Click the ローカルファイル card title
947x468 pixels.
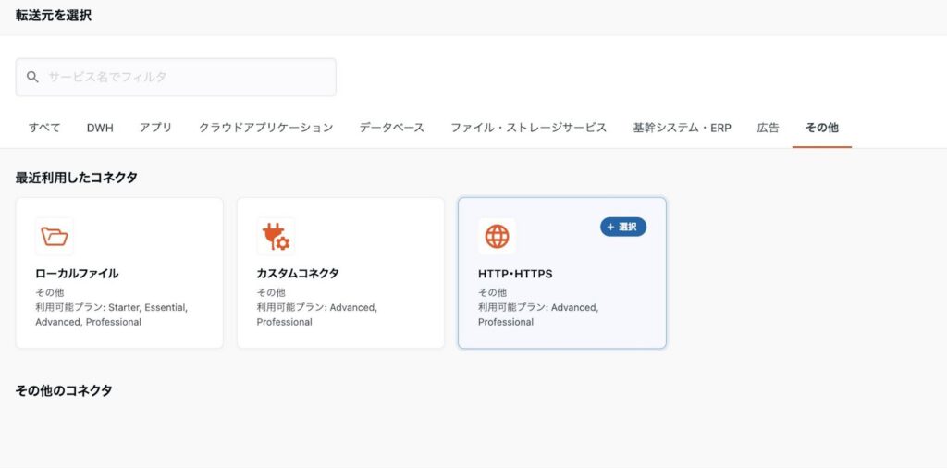77,274
